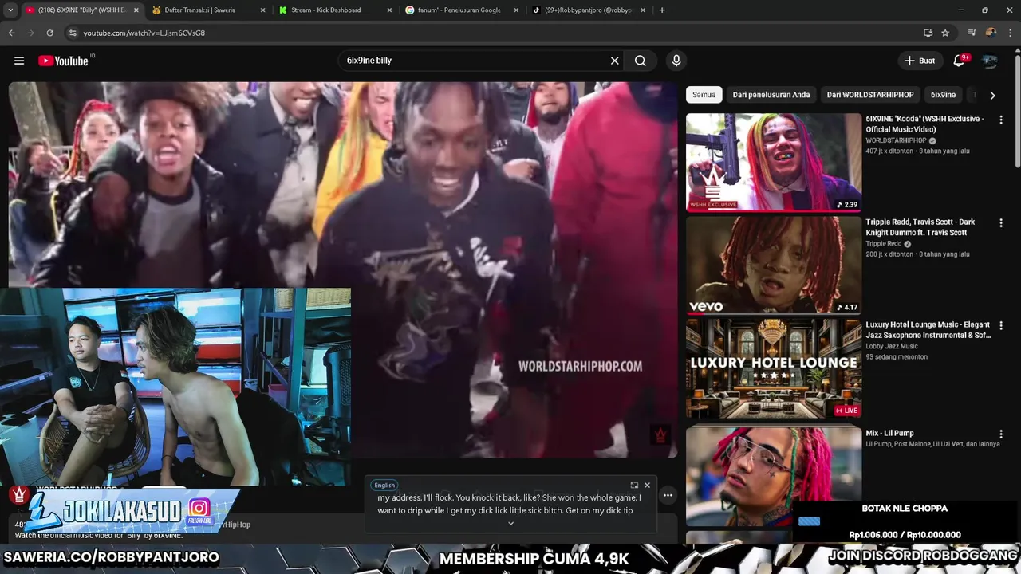Viewport: 1021px width, 574px height.
Task: Go back with browser back arrow
Action: point(11,33)
